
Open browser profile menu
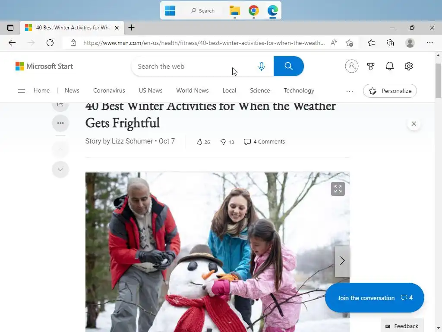[x=410, y=43]
